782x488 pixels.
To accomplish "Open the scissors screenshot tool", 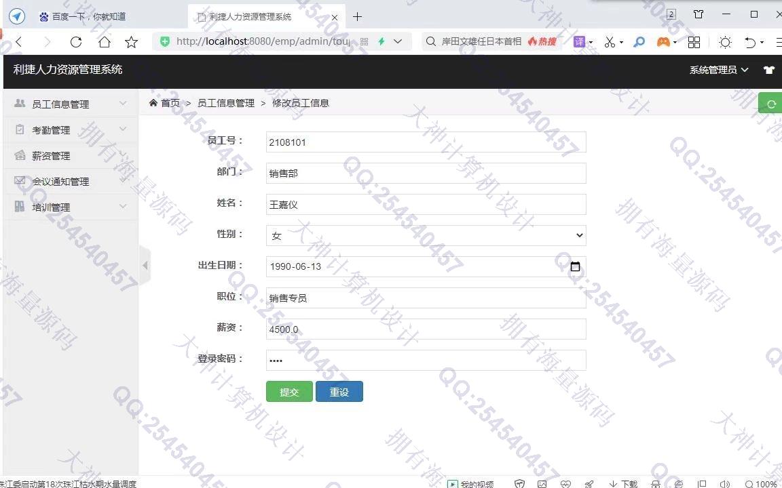I will point(610,42).
